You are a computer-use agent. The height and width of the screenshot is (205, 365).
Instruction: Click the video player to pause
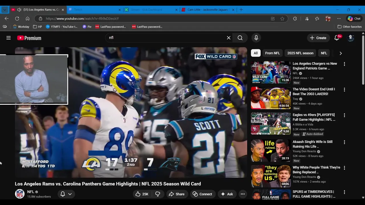[131, 112]
